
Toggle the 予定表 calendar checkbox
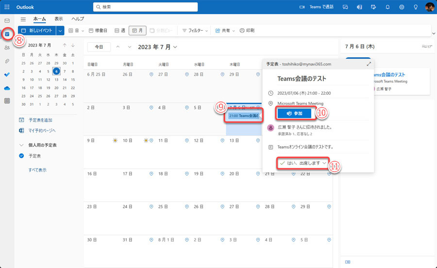click(x=21, y=156)
